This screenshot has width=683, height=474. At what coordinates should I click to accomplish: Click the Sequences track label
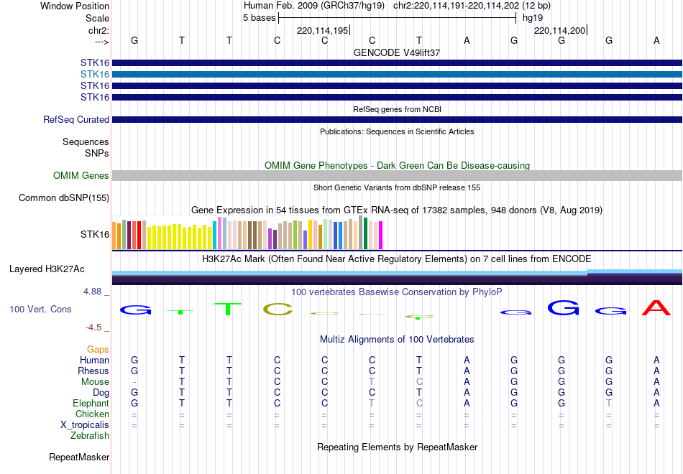86,142
